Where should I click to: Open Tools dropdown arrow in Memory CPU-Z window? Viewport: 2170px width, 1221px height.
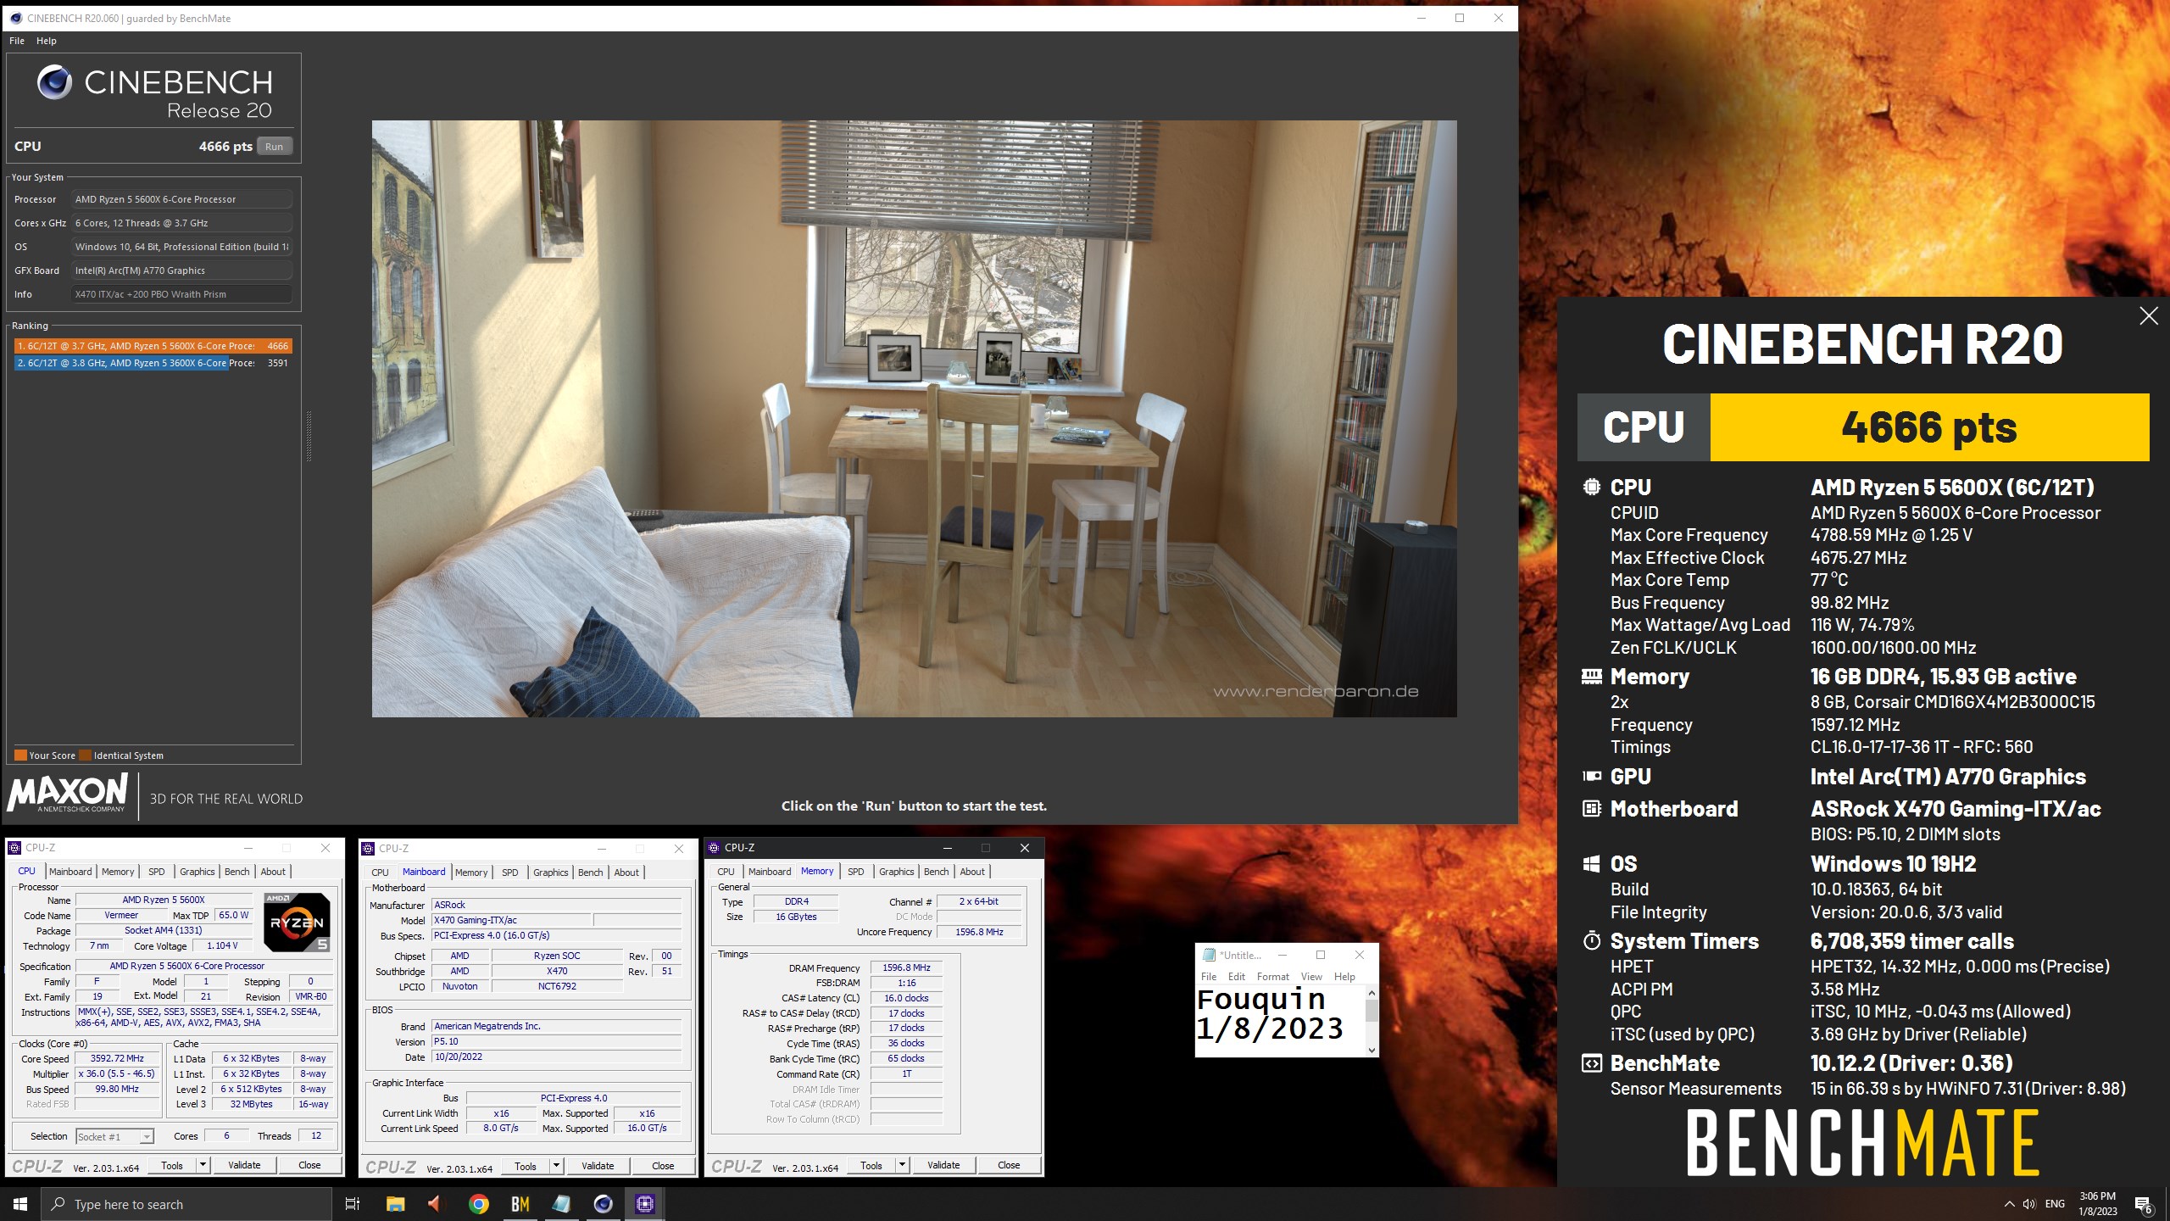tap(902, 1165)
